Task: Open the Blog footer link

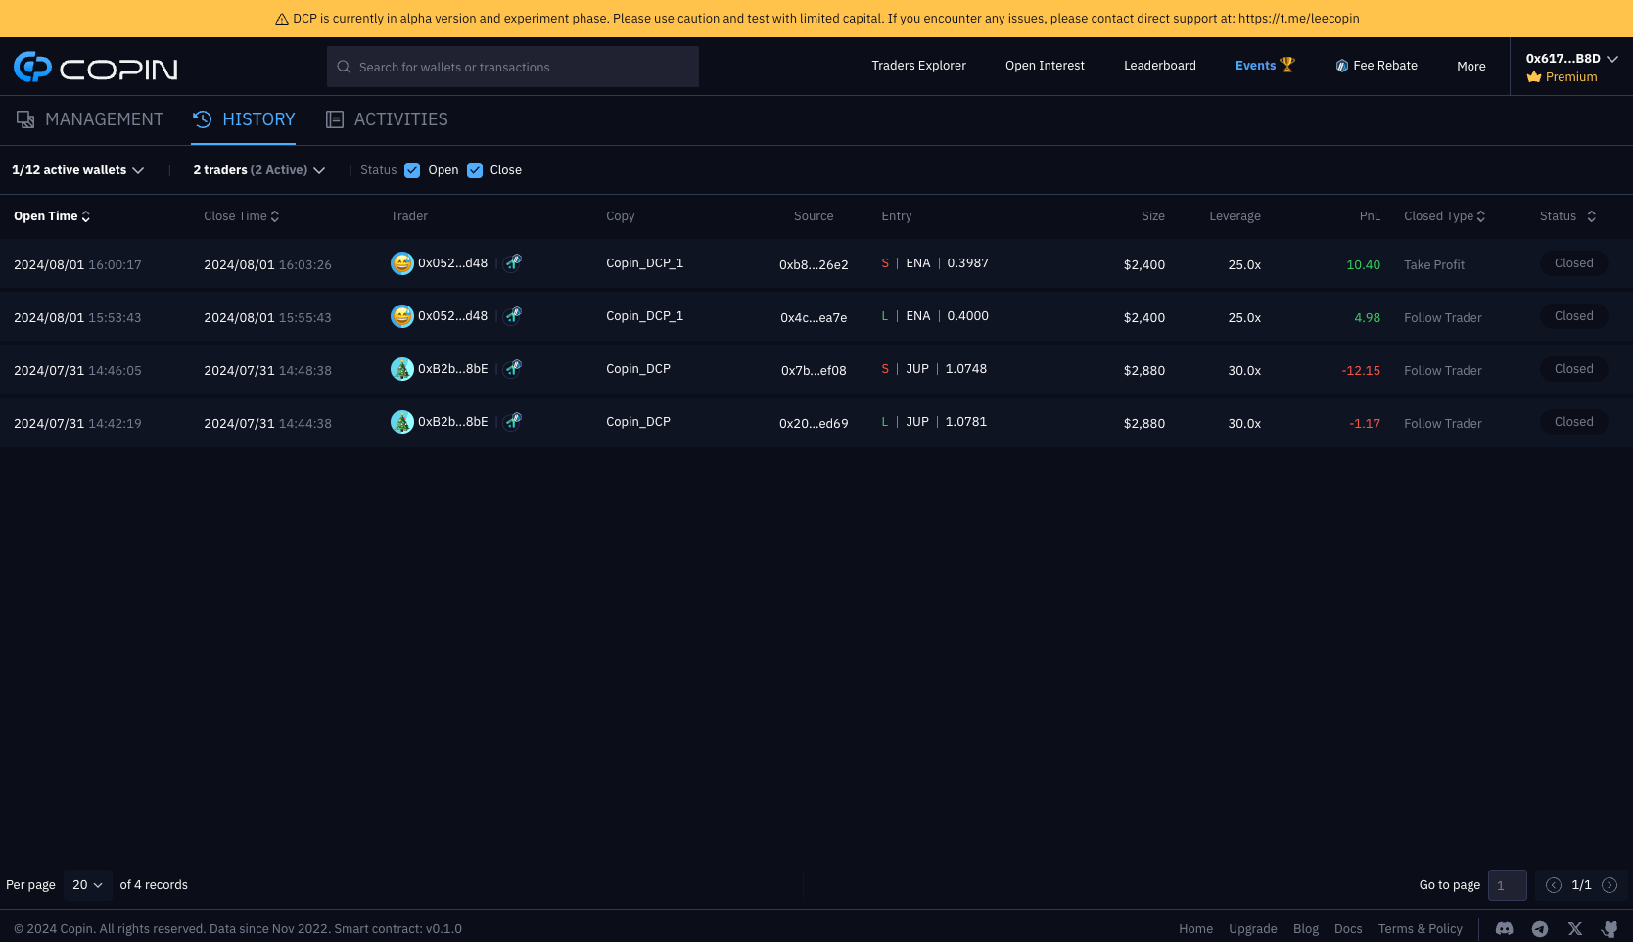Action: click(1306, 929)
